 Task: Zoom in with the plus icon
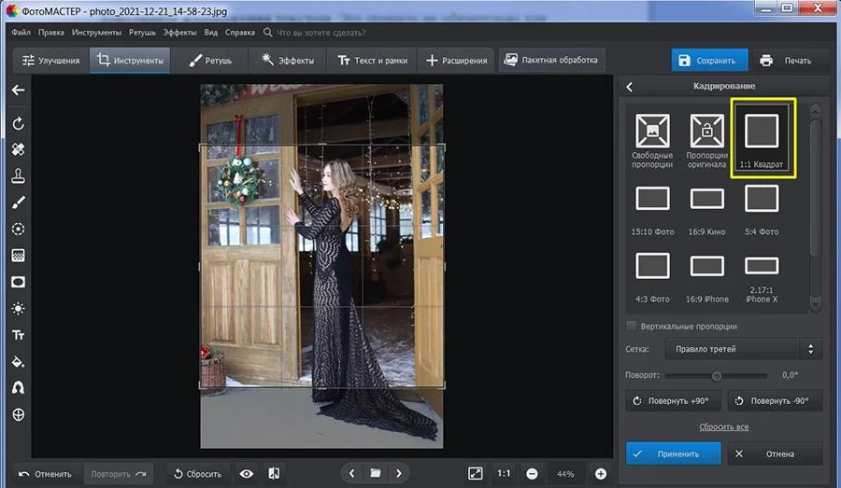[x=601, y=473]
